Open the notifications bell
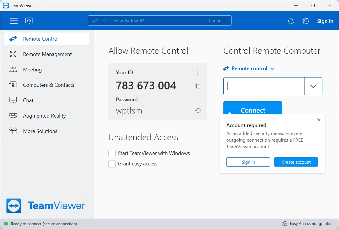Viewport: 339px width, 229px height. (291, 21)
